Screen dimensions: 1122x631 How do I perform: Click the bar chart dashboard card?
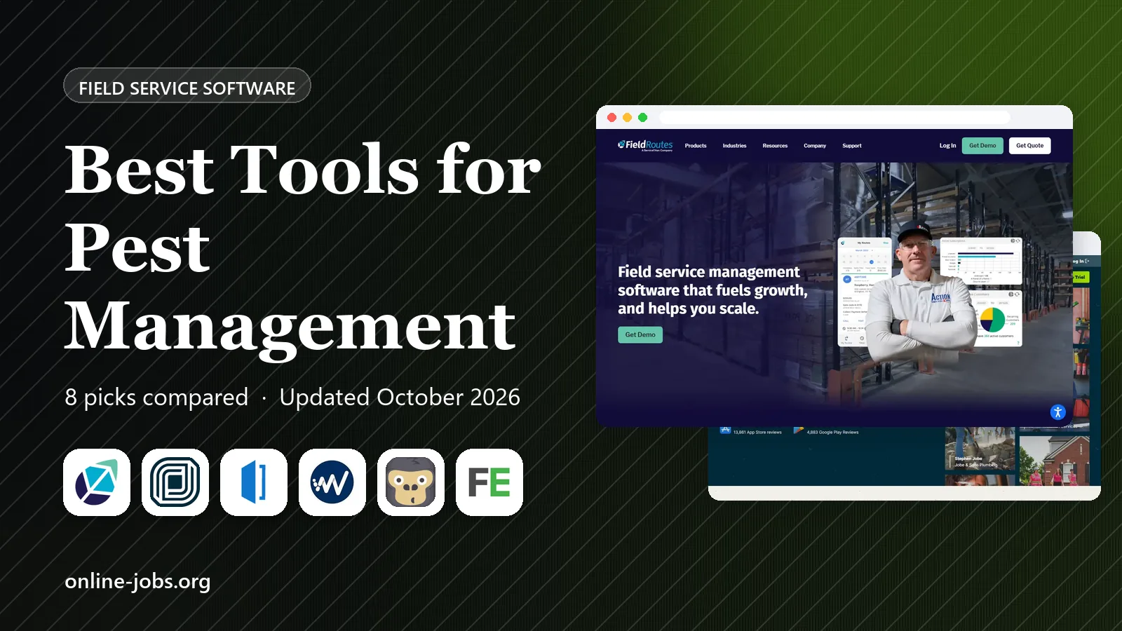tap(981, 261)
